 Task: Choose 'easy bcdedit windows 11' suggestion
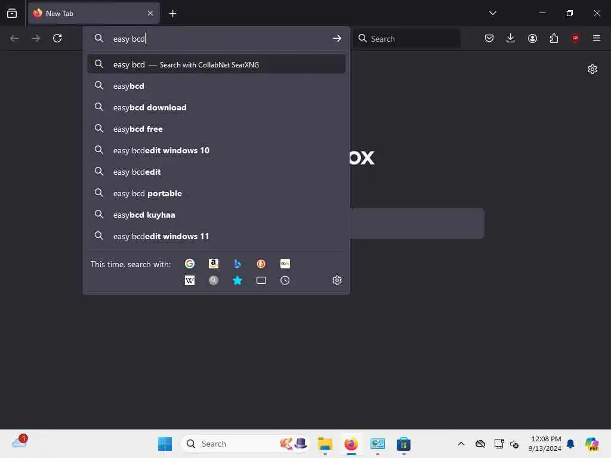(x=216, y=236)
